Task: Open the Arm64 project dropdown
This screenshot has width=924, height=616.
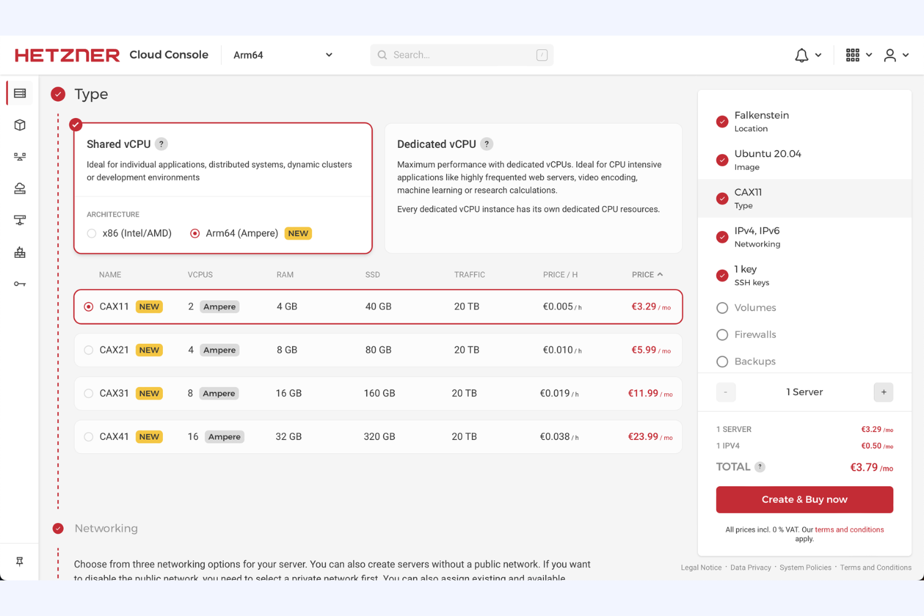Action: (283, 55)
